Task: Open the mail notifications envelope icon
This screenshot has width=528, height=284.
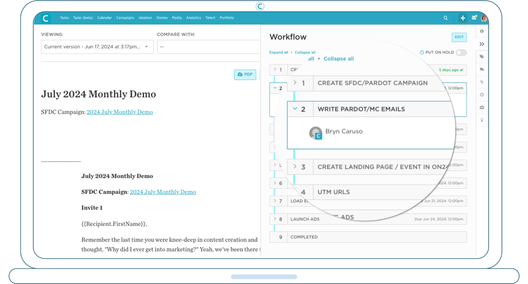Action: pos(474,18)
